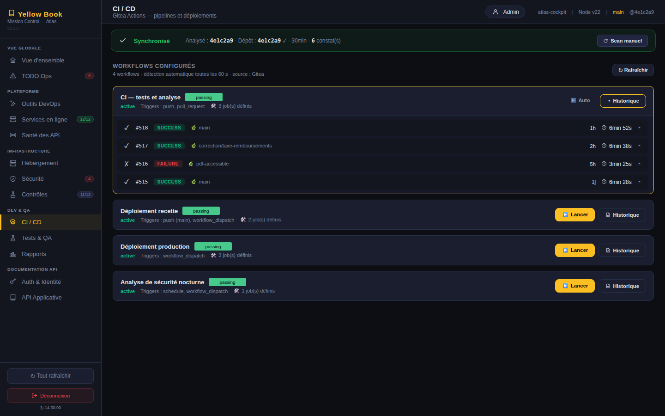Click Sécurité alert badge showing 4
The width and height of the screenshot is (665, 416).
click(89, 179)
